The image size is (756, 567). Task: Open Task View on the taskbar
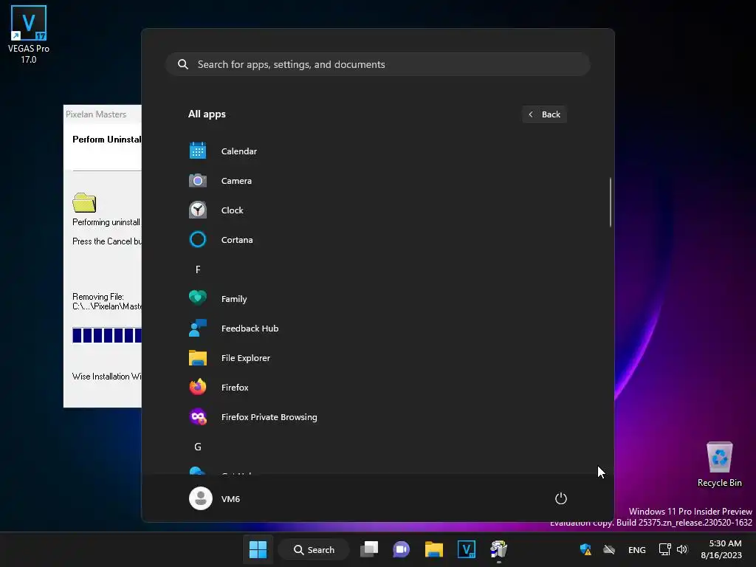369,549
